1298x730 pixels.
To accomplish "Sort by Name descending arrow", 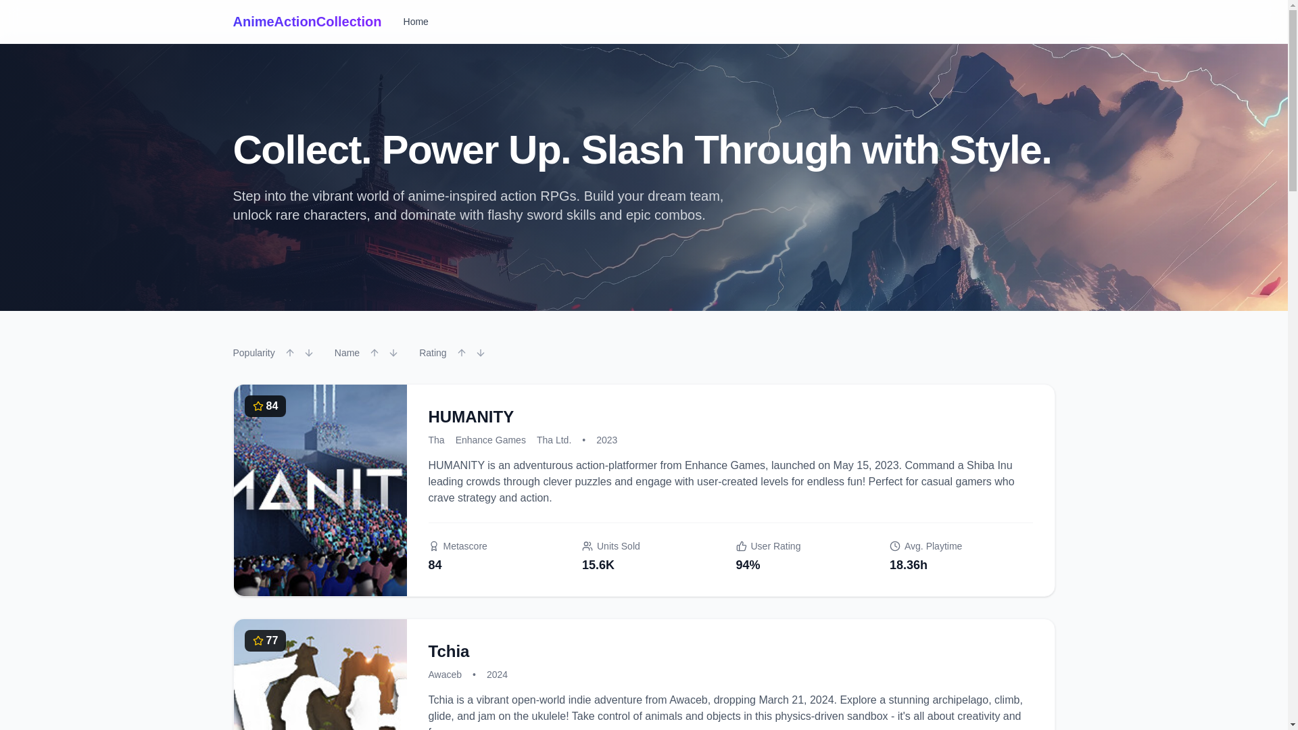I will click(x=393, y=353).
